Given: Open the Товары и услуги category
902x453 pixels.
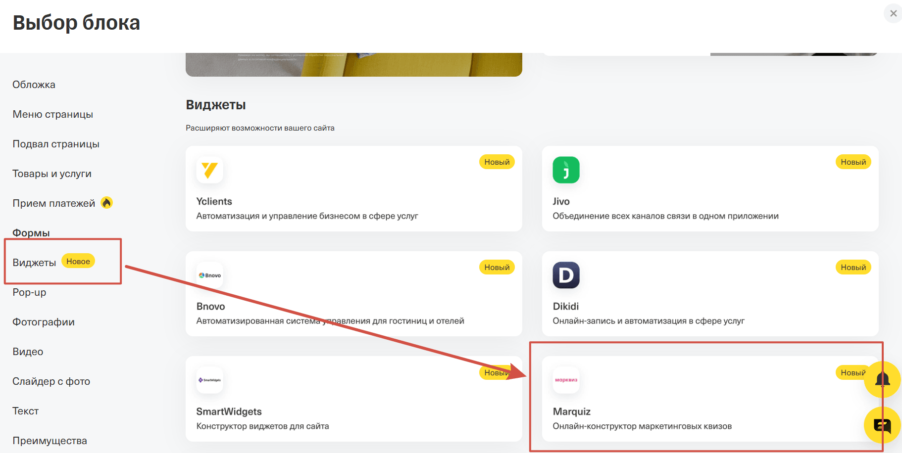Looking at the screenshot, I should tap(52, 174).
